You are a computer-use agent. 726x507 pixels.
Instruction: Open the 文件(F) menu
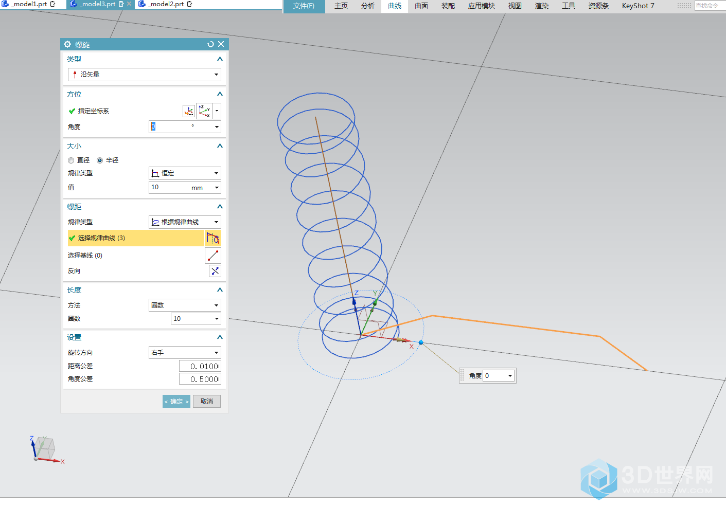click(304, 6)
